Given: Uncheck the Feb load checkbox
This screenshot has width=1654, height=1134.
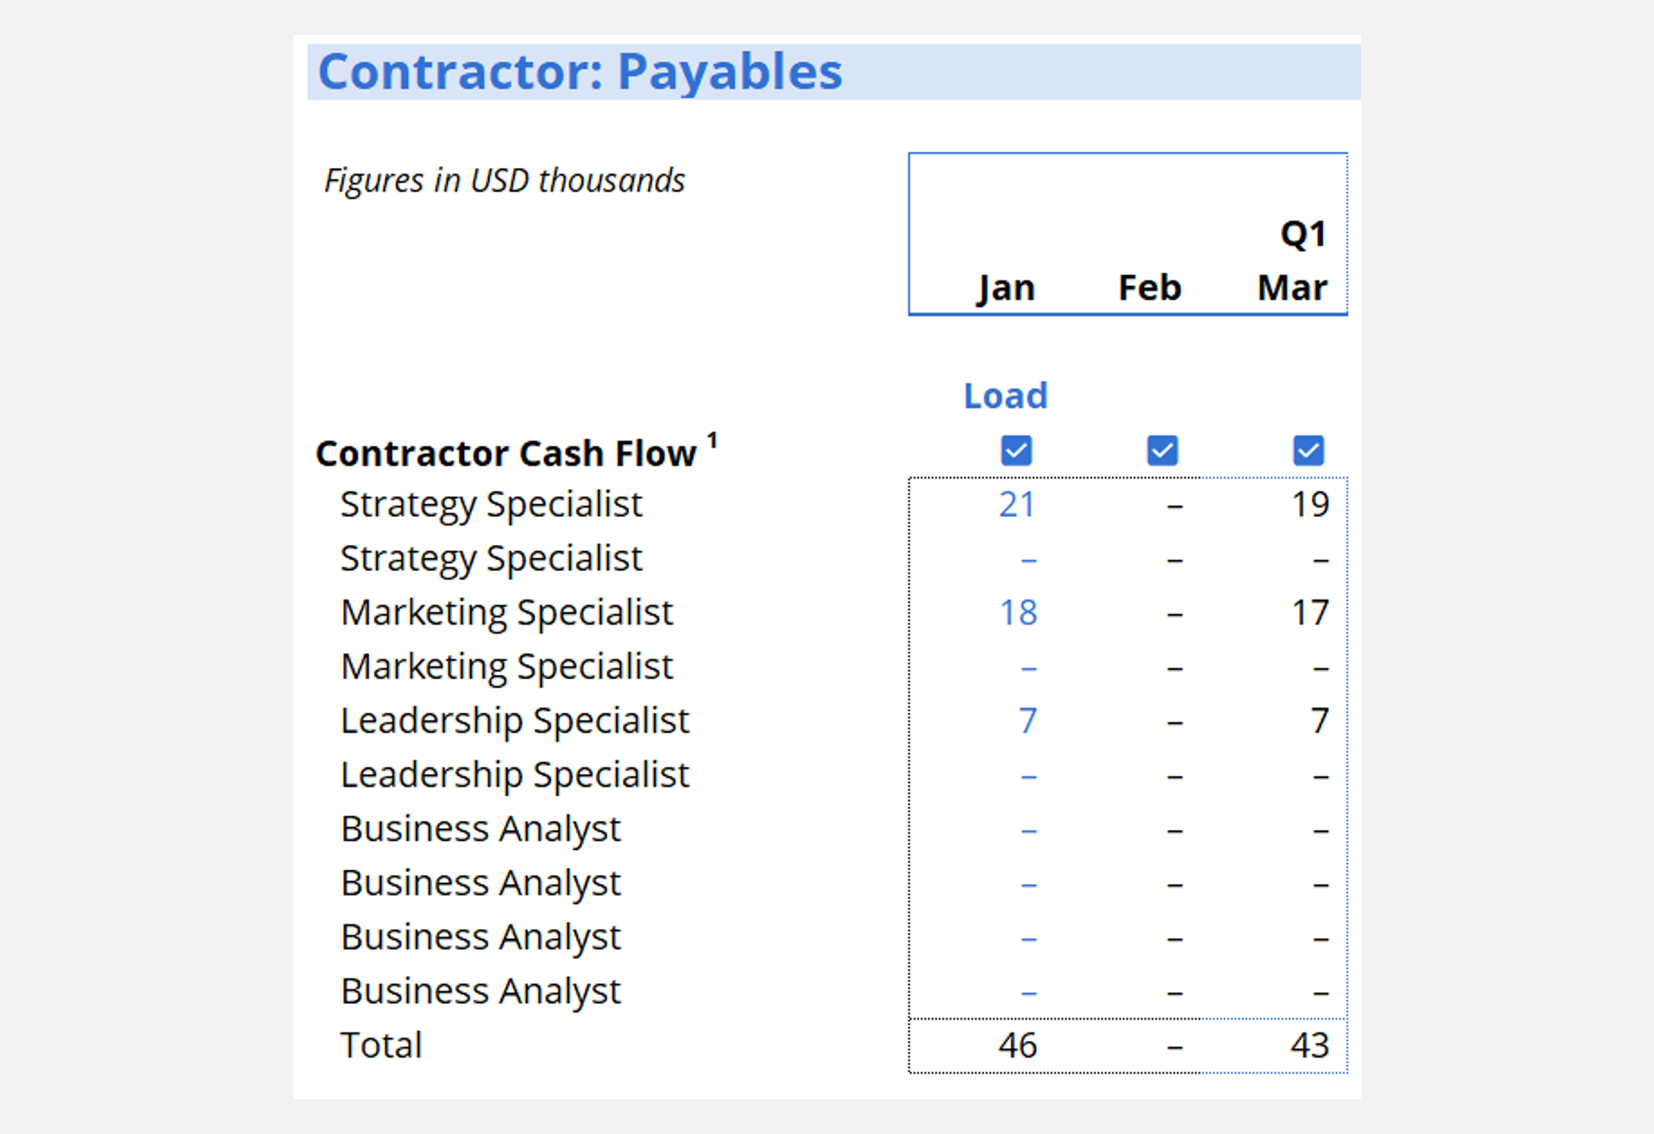Looking at the screenshot, I should [1162, 450].
